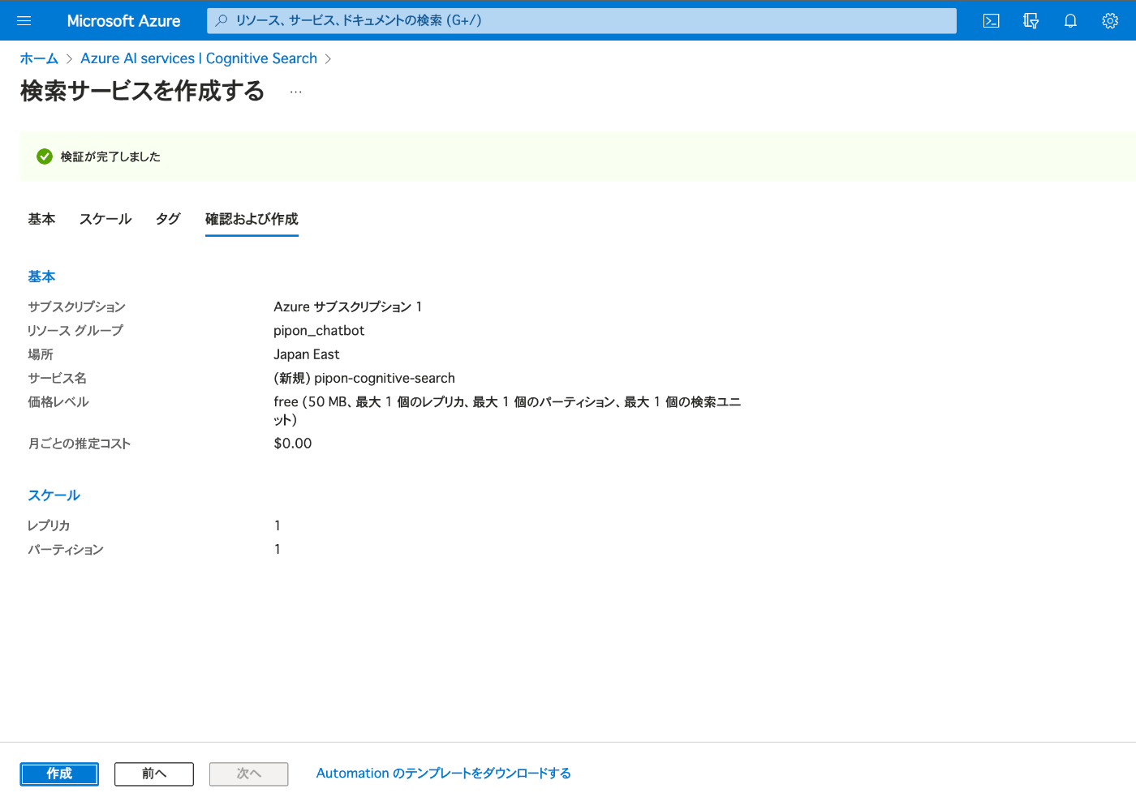Screen dimensions: 1136x806
Task: Click the 作成 button
Action: point(59,774)
